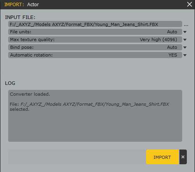The width and height of the screenshot is (195, 172).
Task: Click inside the LOG output area
Action: (95, 116)
